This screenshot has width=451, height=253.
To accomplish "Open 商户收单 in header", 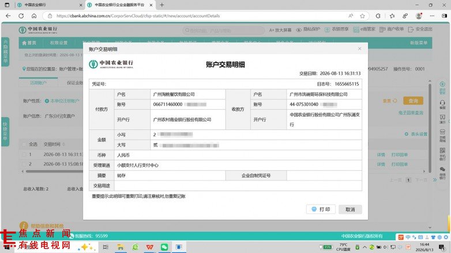I will point(392,29).
